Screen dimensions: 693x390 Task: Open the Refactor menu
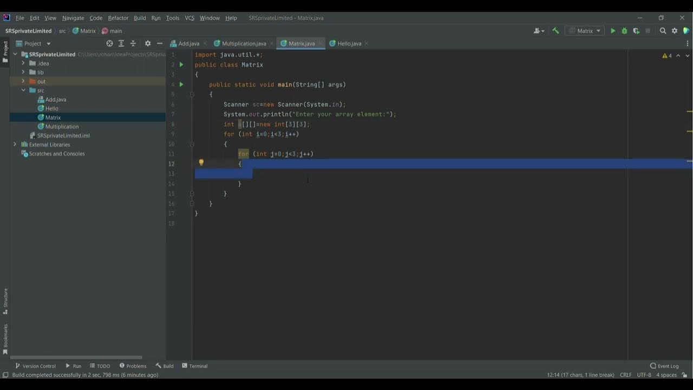(x=118, y=18)
